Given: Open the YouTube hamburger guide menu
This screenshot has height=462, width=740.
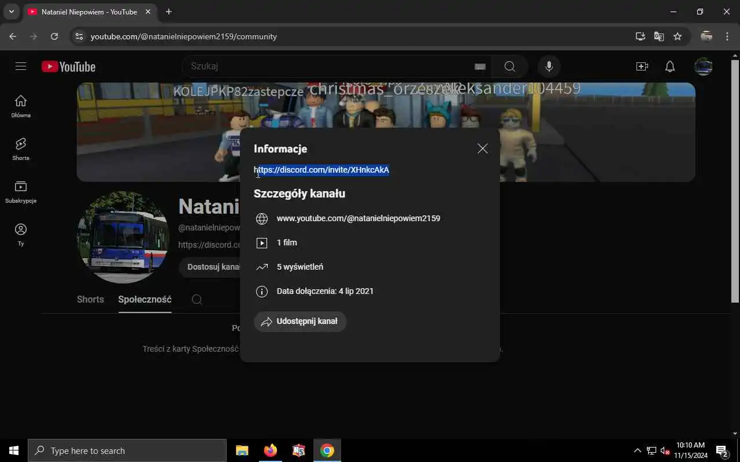Looking at the screenshot, I should tap(21, 66).
